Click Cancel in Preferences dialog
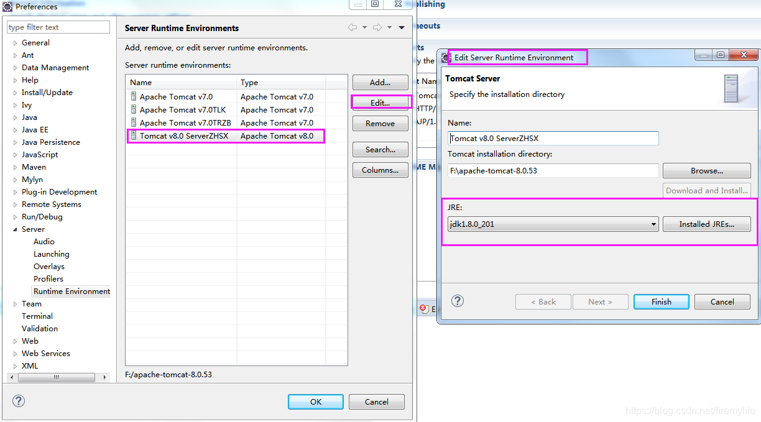761x422 pixels. (377, 401)
